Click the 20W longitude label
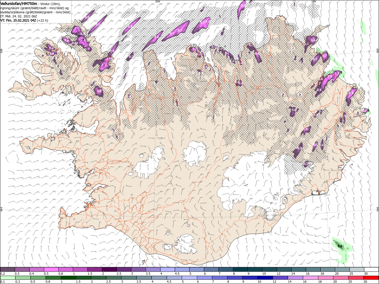 pyautogui.click(x=158, y=1)
